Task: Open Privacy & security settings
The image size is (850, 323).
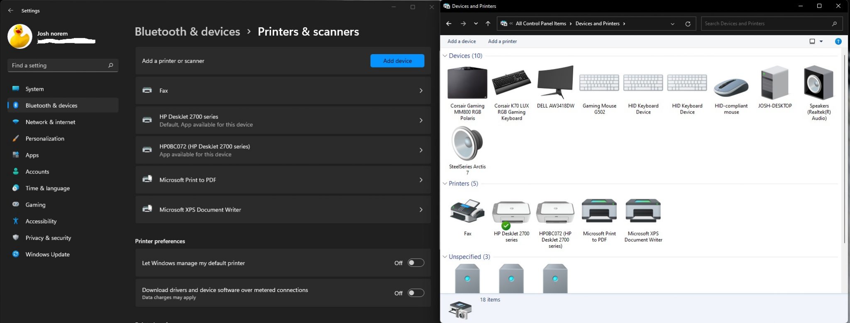Action: (63, 238)
